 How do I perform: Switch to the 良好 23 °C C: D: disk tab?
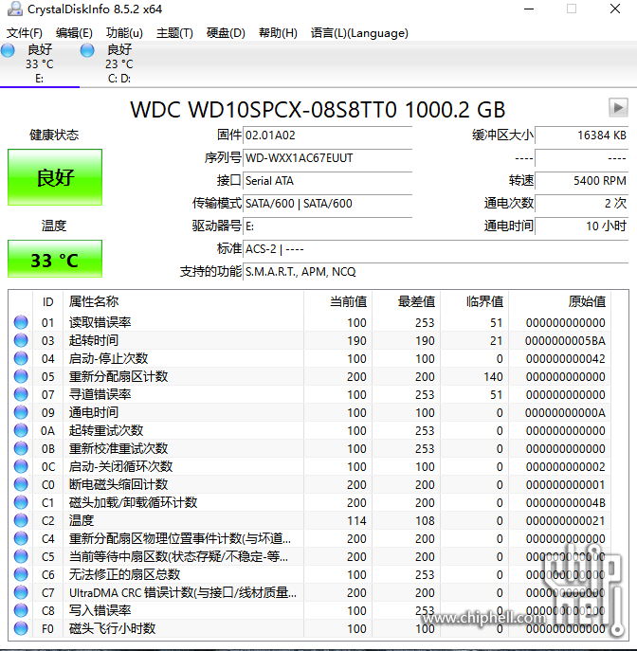pos(119,63)
